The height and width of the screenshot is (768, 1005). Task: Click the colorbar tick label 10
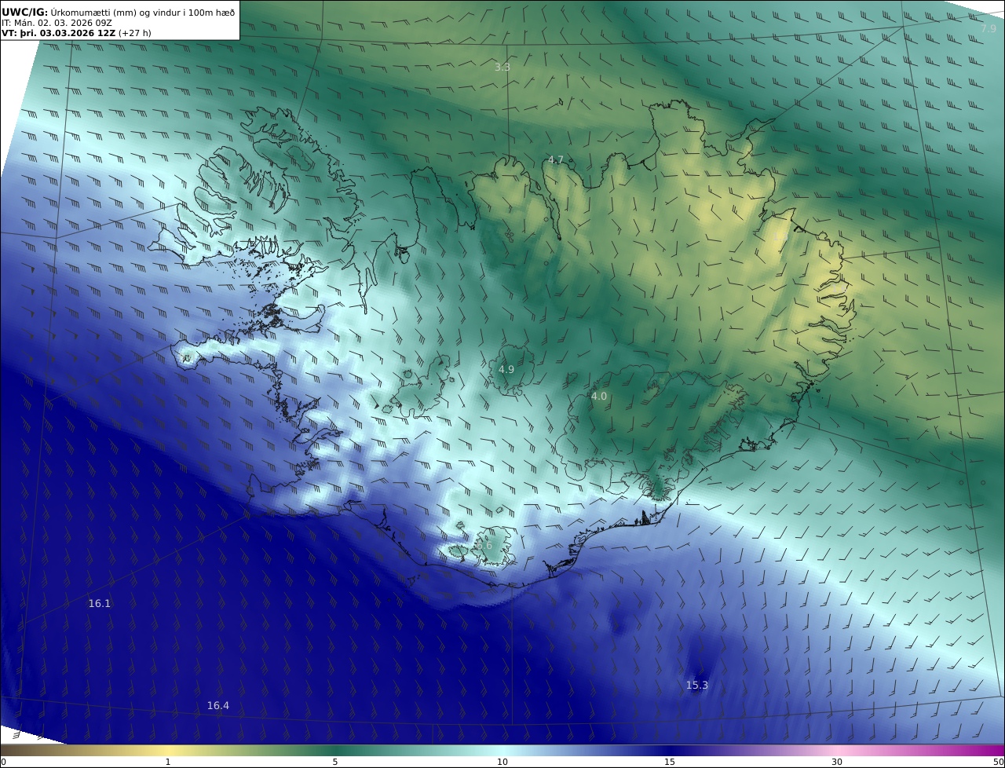pos(502,762)
